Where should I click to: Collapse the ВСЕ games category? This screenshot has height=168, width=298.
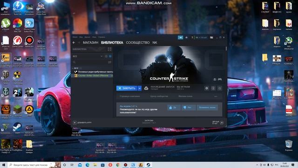tap(73, 68)
